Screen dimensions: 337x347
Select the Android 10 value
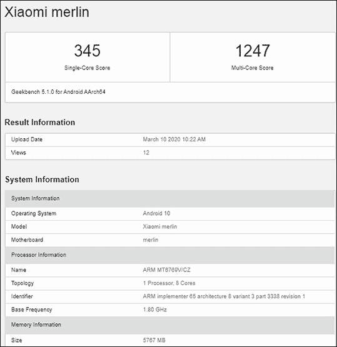[156, 213]
